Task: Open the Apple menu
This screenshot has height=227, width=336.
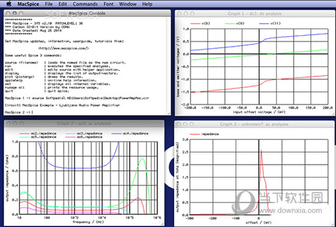Action: click(x=9, y=4)
